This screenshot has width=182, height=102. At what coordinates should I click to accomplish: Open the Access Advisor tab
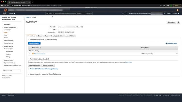(x=70, y=36)
